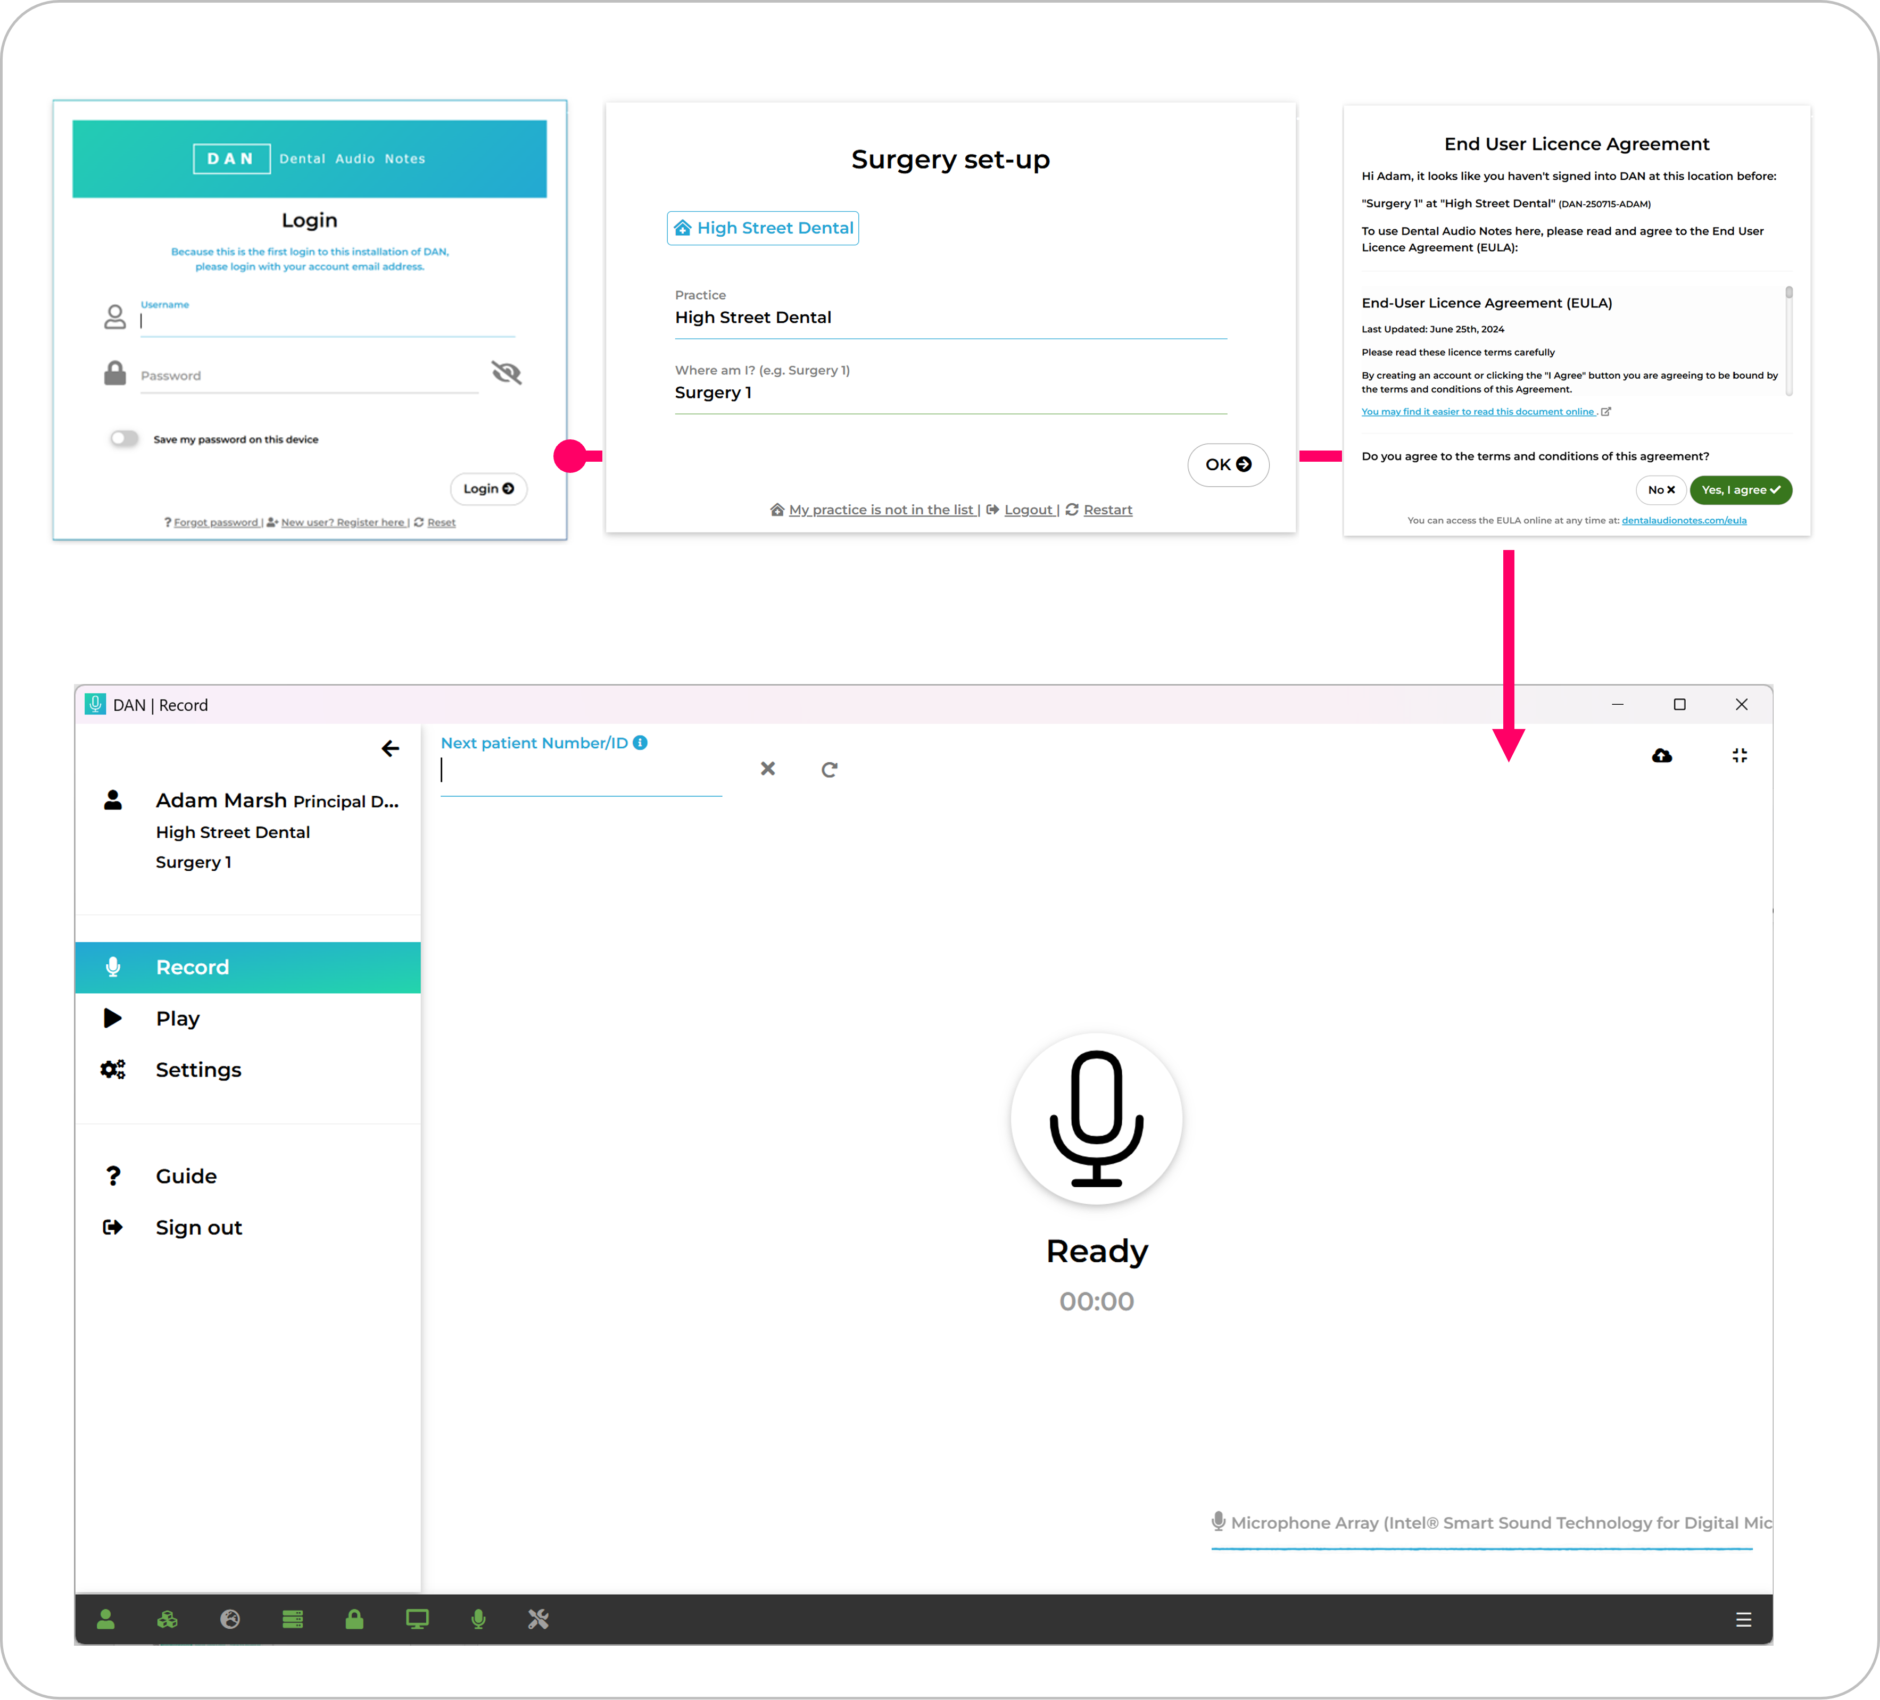Click the refresh icon beside patient ID

[x=829, y=770]
